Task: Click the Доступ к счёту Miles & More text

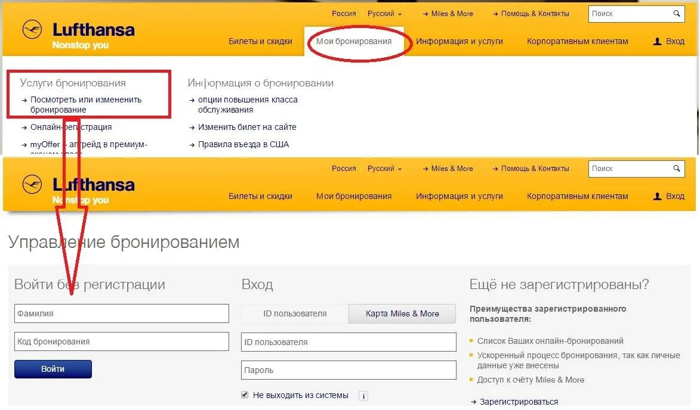Action: [x=531, y=380]
